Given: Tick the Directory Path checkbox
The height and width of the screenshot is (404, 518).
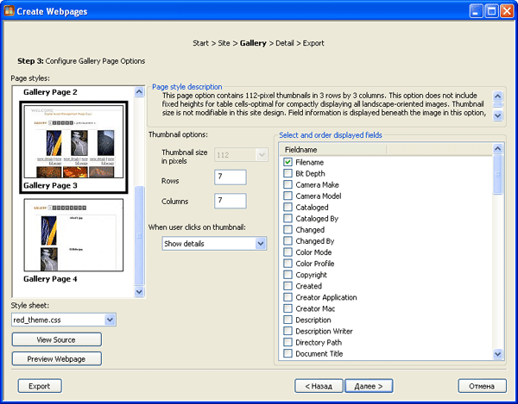Looking at the screenshot, I should coord(287,342).
